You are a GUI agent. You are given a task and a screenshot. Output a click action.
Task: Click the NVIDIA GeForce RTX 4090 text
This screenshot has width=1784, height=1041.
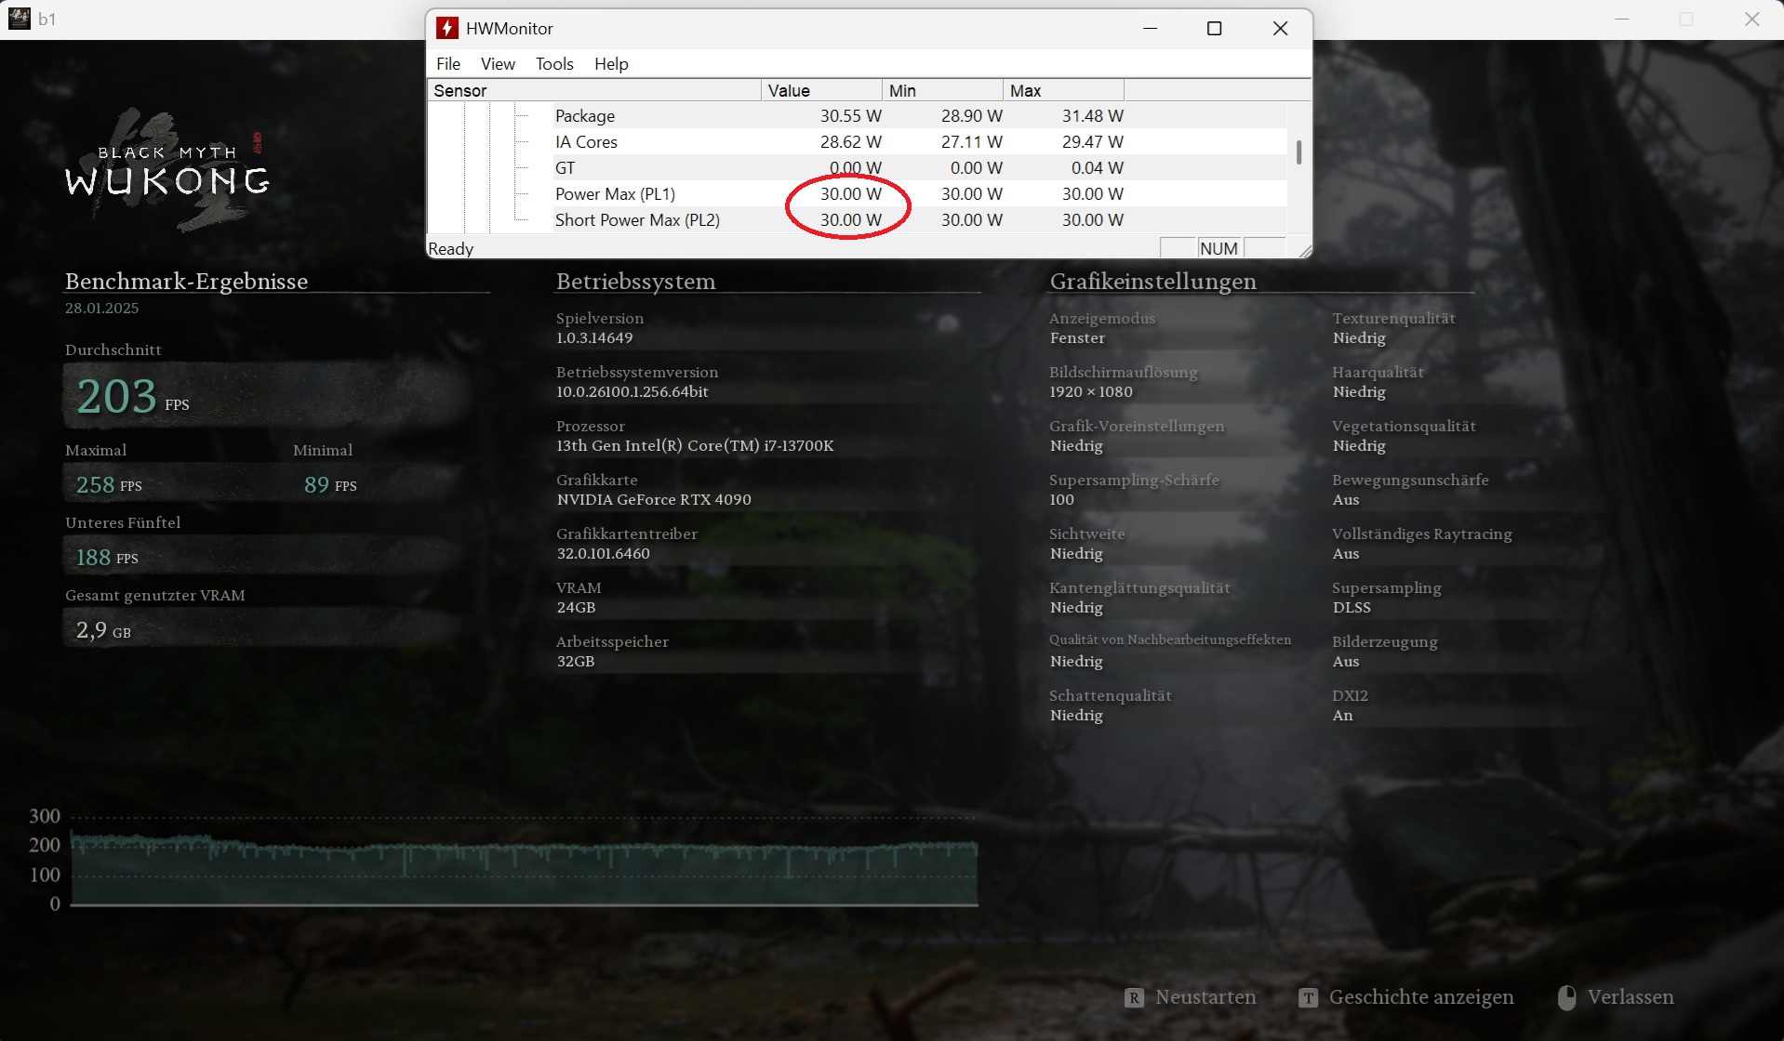coord(654,499)
